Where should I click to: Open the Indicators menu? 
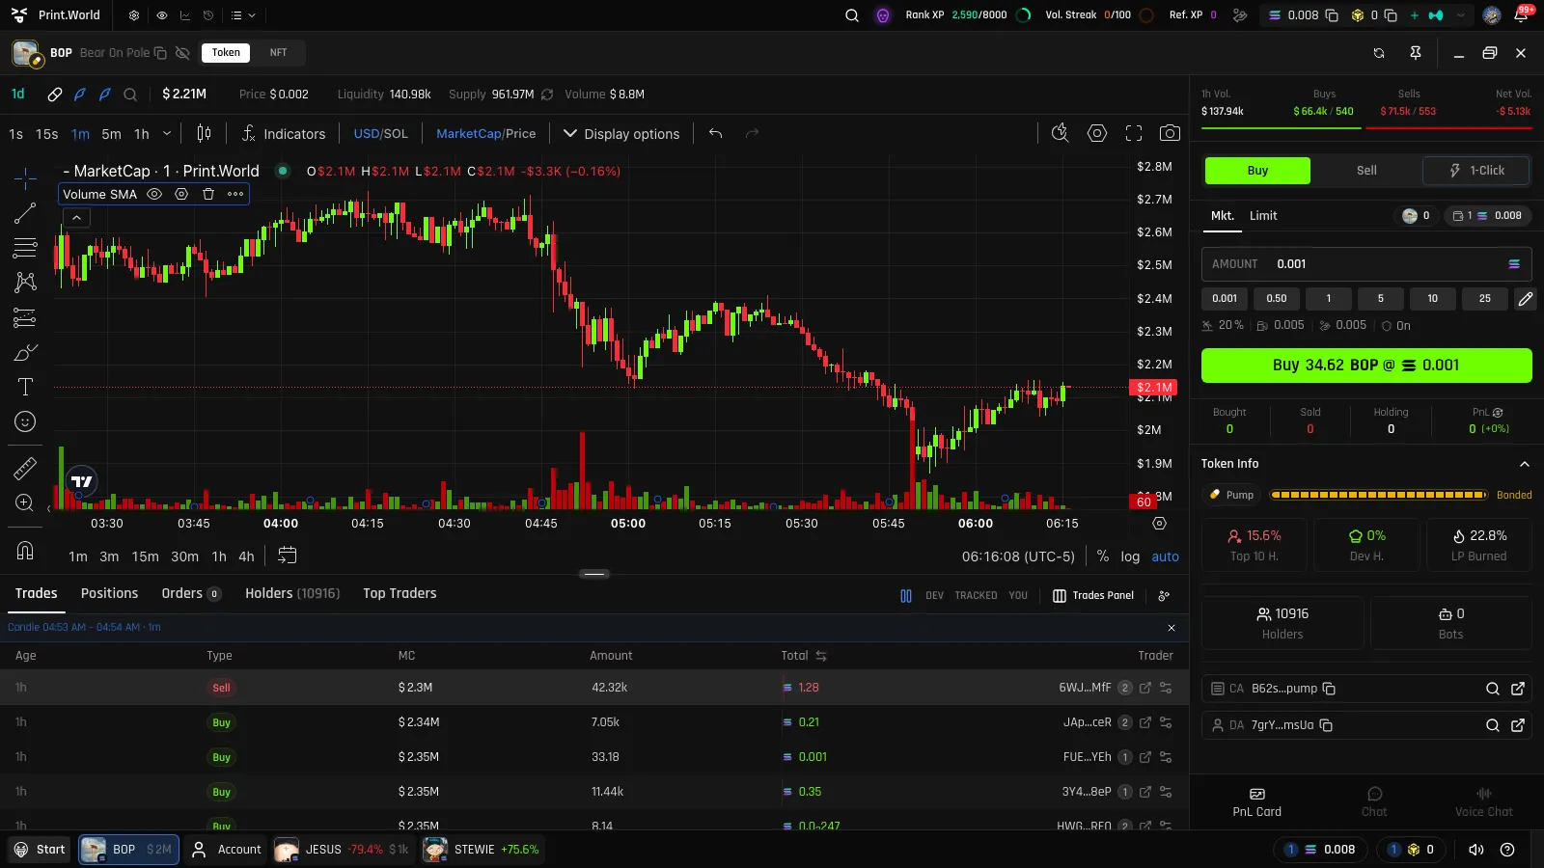[x=283, y=133]
